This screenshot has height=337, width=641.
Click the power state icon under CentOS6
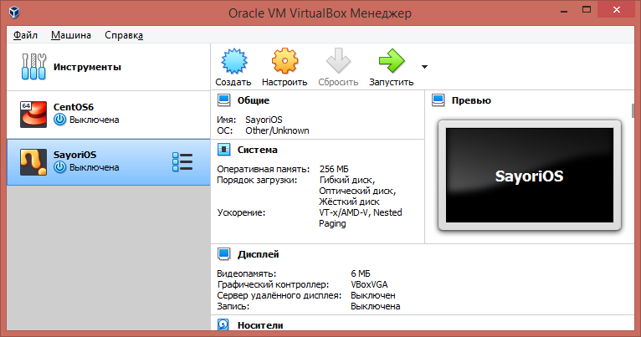pos(59,120)
